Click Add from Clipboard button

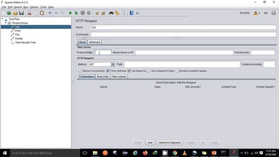coord(170,143)
